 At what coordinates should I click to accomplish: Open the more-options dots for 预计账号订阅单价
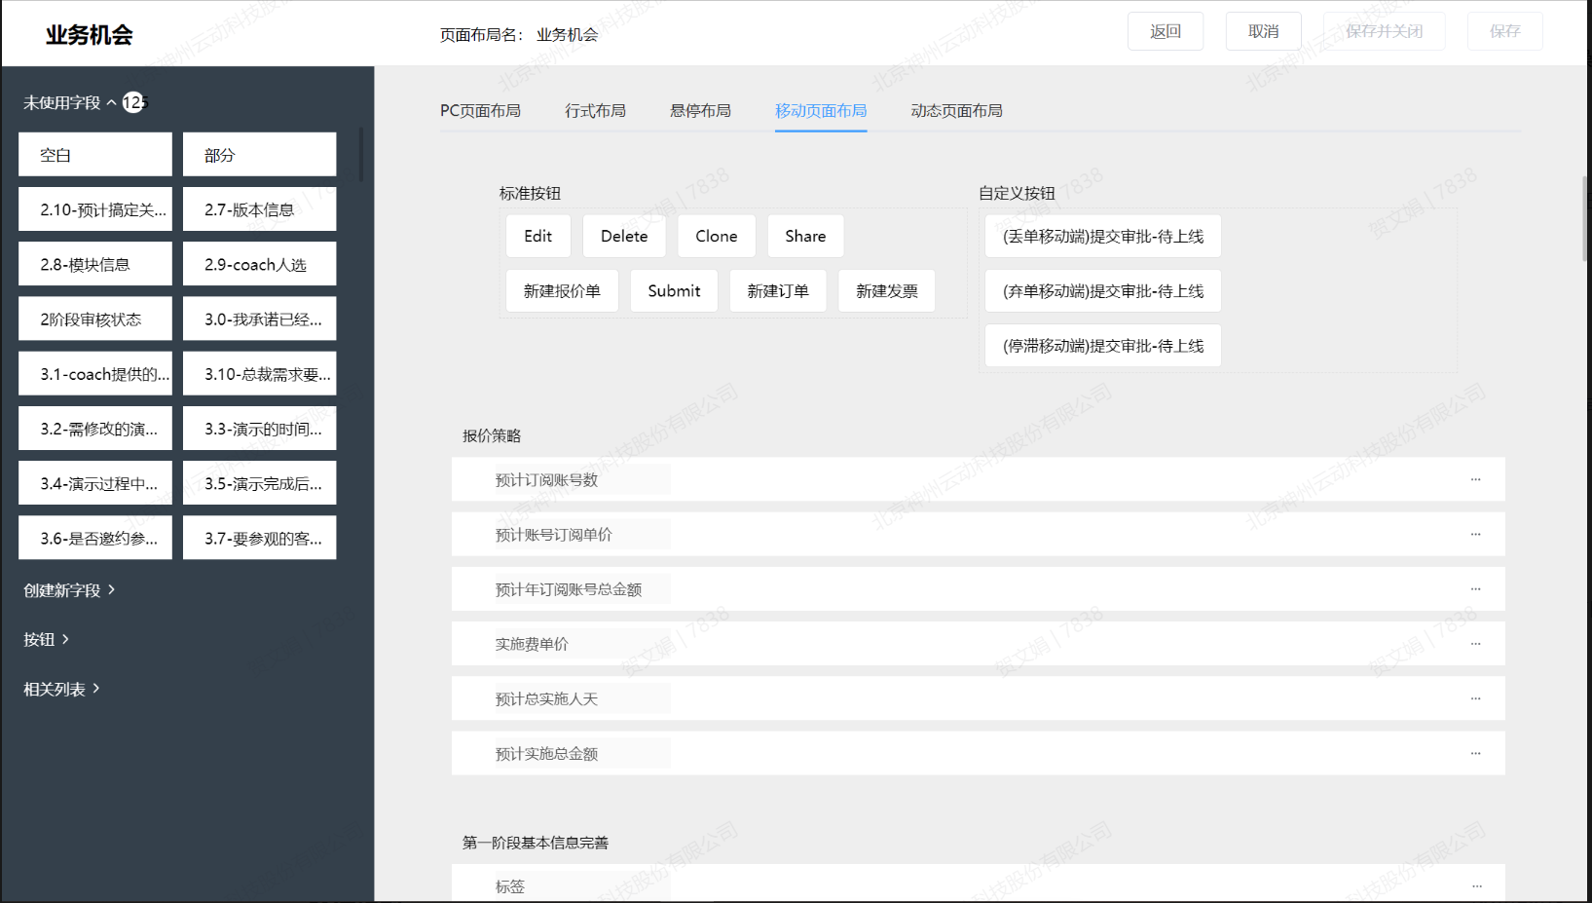pyautogui.click(x=1475, y=534)
